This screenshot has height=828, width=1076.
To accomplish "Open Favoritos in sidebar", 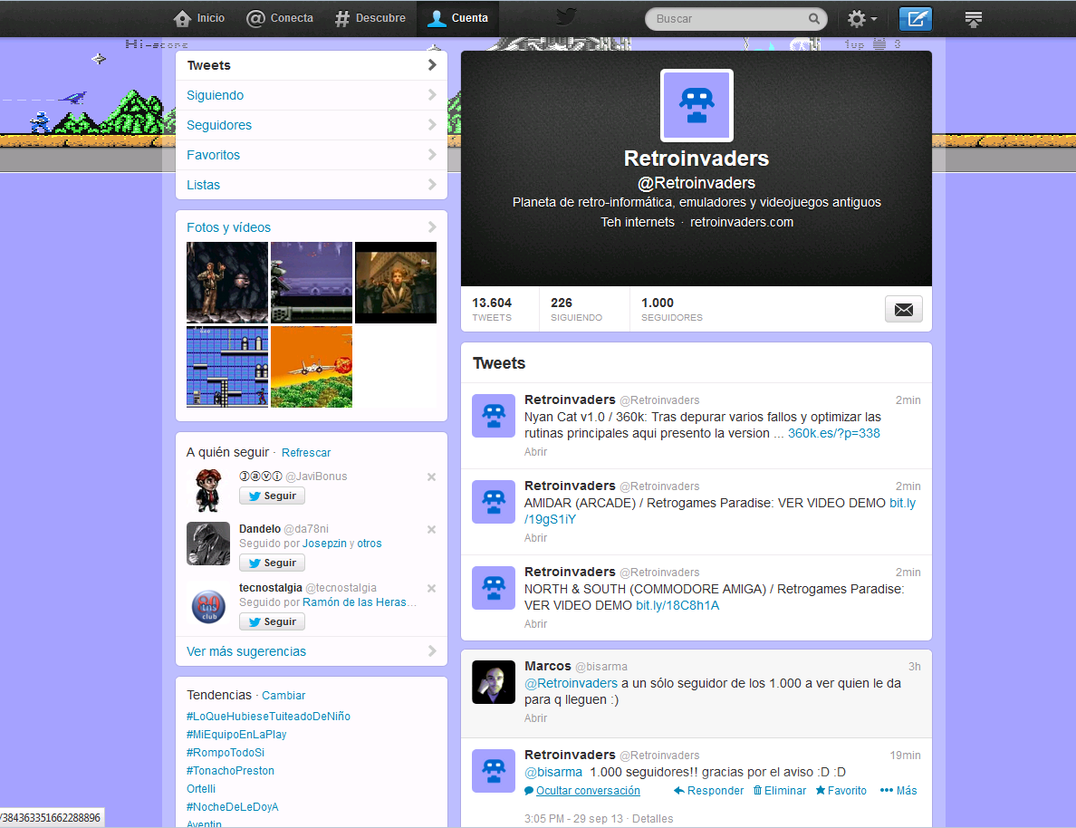I will click(312, 155).
